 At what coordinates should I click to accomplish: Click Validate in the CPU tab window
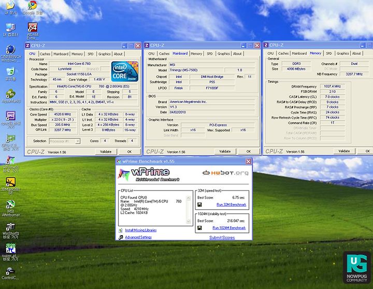point(106,152)
